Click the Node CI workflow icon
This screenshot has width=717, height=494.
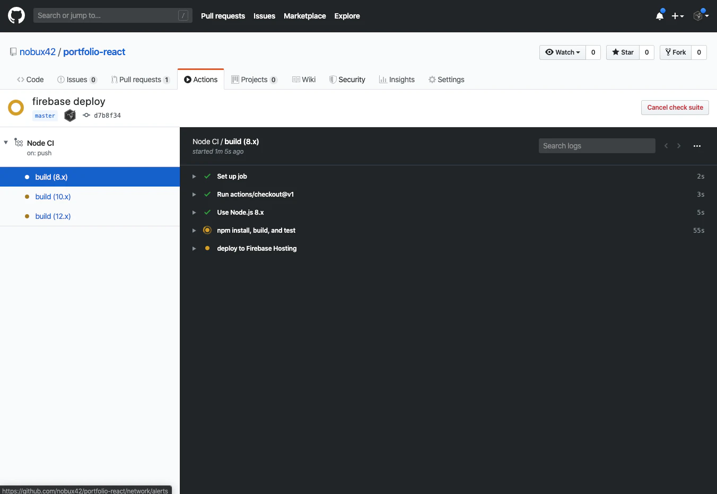pyautogui.click(x=19, y=143)
